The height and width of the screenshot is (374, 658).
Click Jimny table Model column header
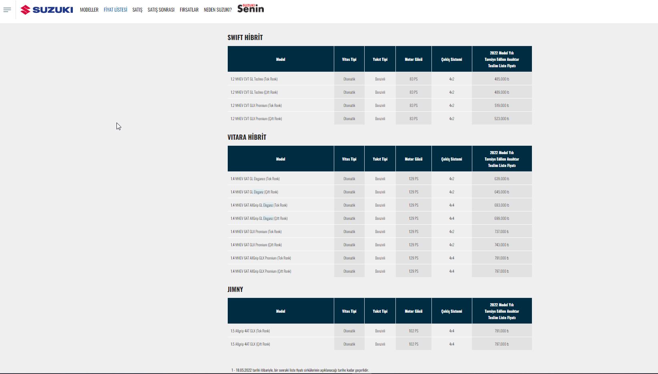click(x=281, y=311)
